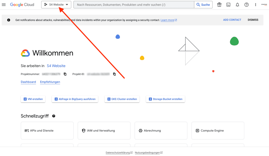Open the Dashboard link

[28, 82]
